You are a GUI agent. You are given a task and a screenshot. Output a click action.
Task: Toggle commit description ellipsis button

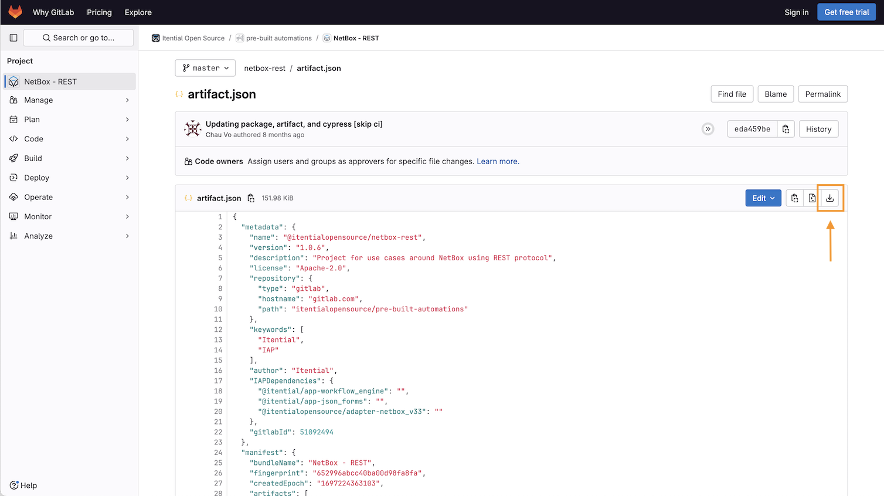(x=708, y=129)
